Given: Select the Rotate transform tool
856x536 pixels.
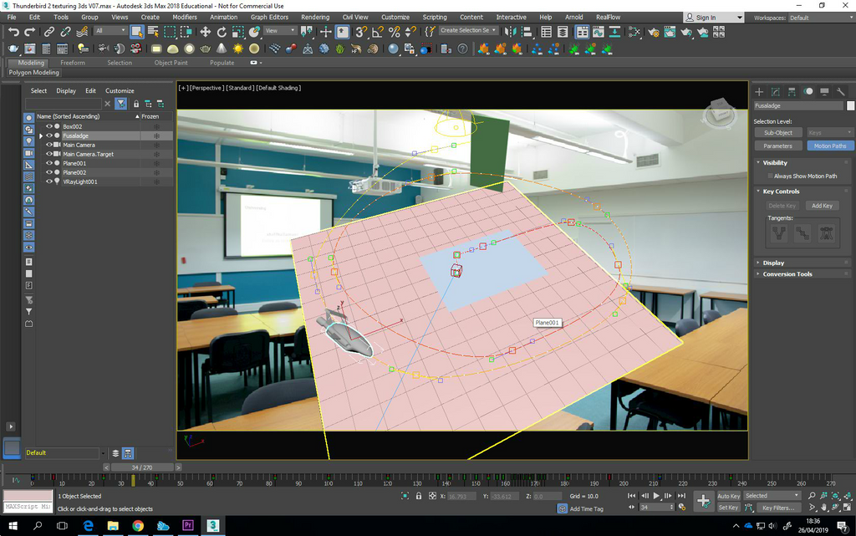Looking at the screenshot, I should [222, 32].
